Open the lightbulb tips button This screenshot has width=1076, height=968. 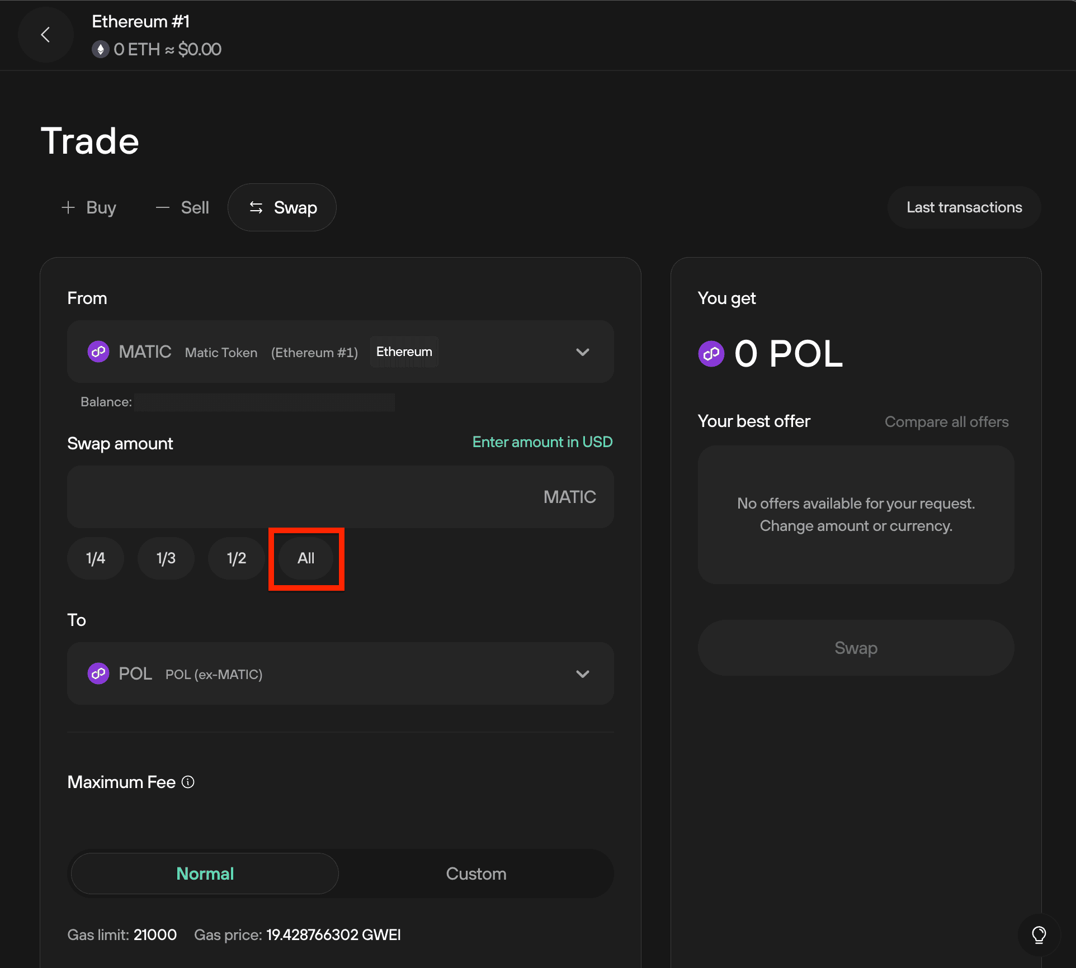click(x=1039, y=934)
